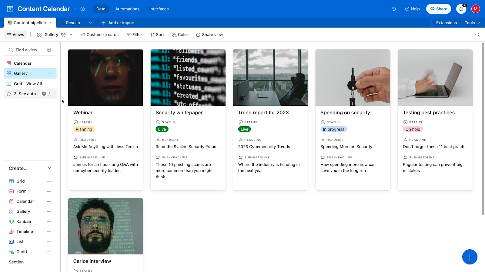The width and height of the screenshot is (485, 272).
Task: Click the Find a view search field
Action: point(26,50)
